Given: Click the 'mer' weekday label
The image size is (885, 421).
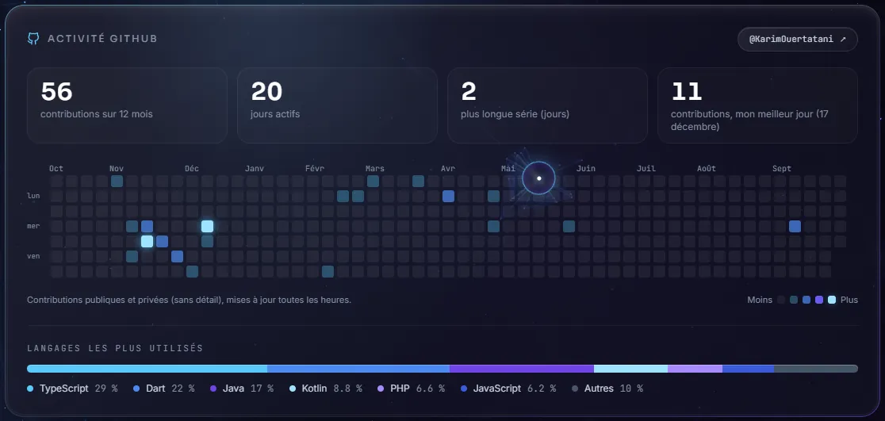Looking at the screenshot, I should tap(33, 226).
